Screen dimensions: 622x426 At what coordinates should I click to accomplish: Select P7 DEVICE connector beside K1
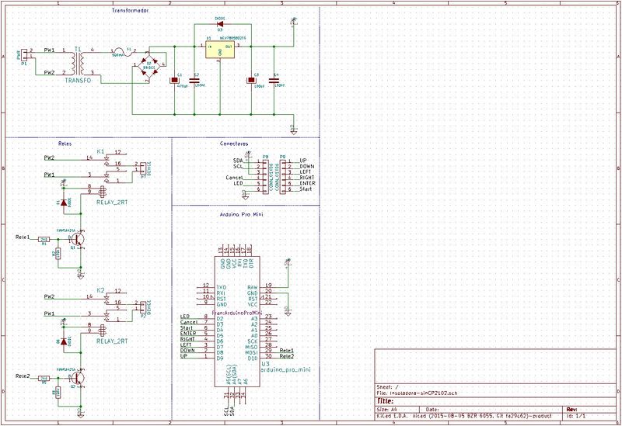[x=143, y=168]
